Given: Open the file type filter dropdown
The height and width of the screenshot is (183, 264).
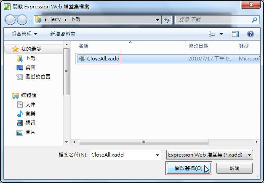Looking at the screenshot, I should [x=209, y=155].
